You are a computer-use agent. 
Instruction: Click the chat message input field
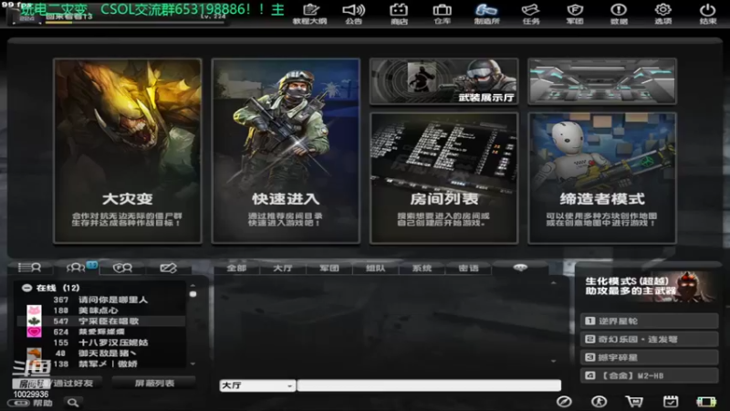[x=429, y=385]
